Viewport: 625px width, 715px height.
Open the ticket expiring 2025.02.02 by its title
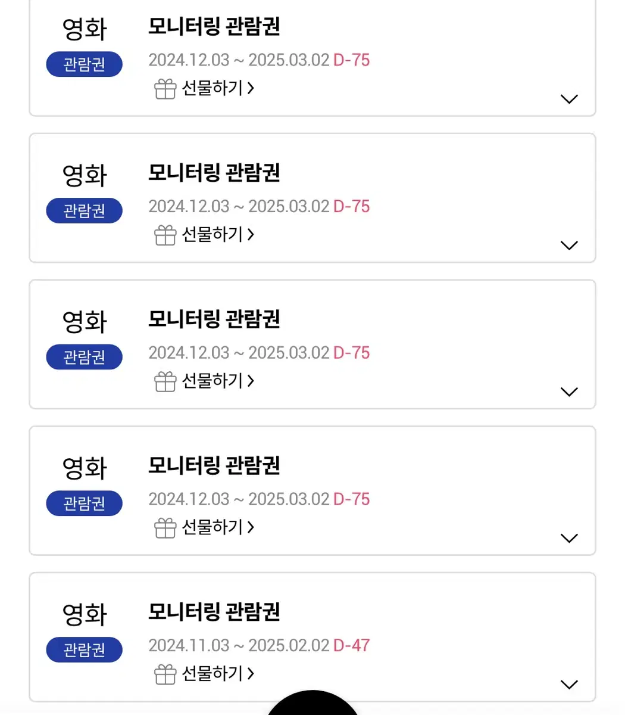tap(214, 612)
